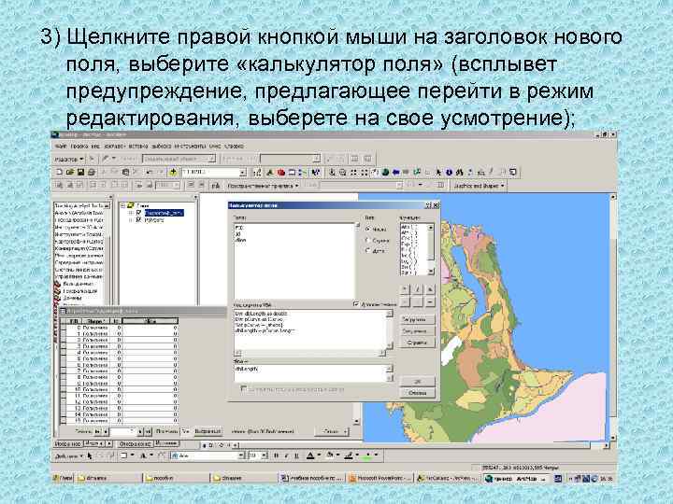Click the multiply operator button in calculator
The image size is (673, 504).
click(405, 289)
